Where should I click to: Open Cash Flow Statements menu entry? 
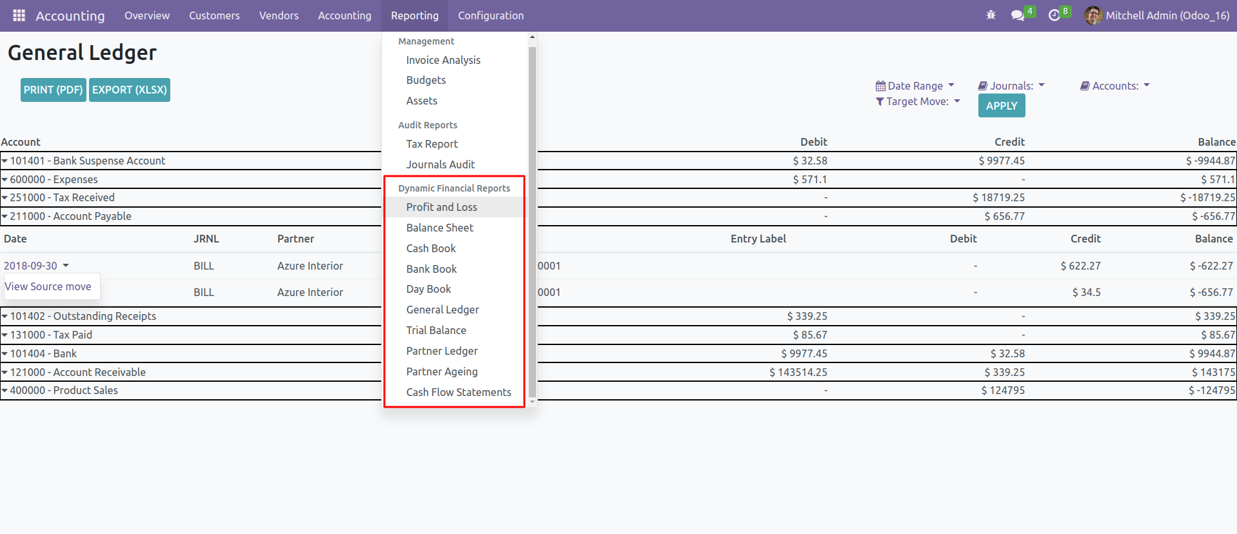(x=459, y=392)
